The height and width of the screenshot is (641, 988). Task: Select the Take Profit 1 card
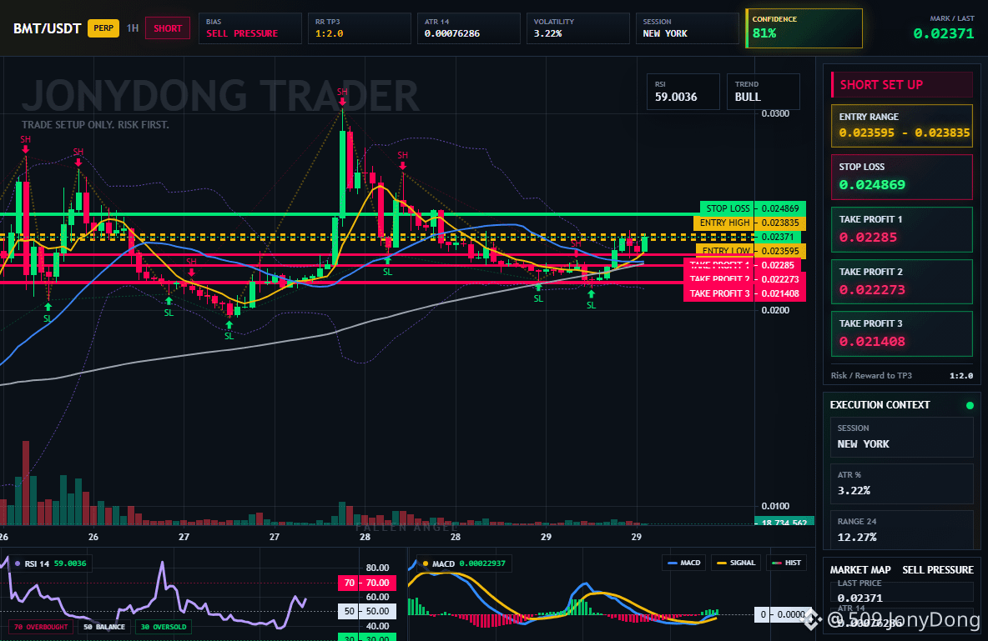902,230
